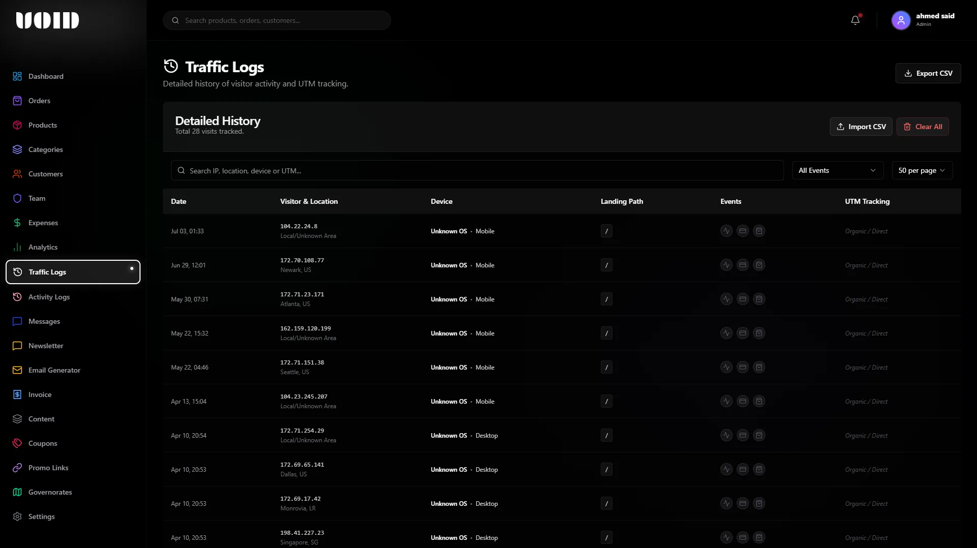Viewport: 977px width, 548px height.
Task: Export traffic logs as CSV
Action: [928, 73]
